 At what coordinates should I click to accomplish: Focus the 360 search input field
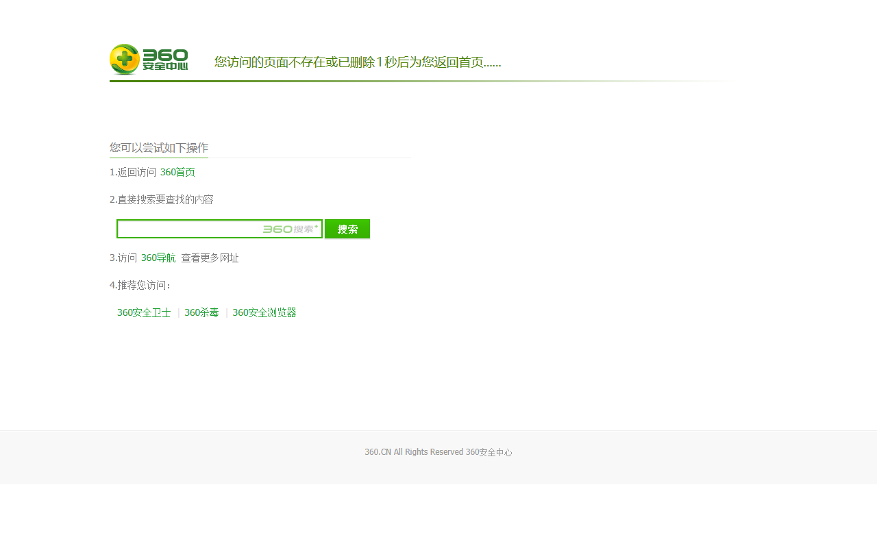(219, 229)
